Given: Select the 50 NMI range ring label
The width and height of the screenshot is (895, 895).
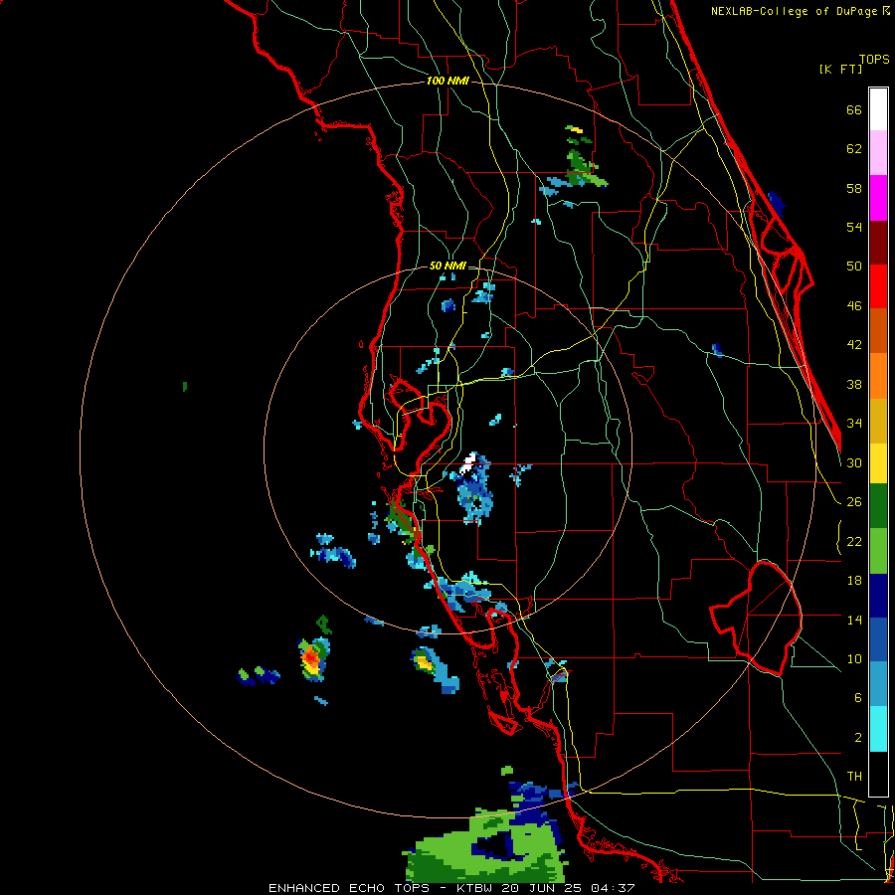Looking at the screenshot, I should pyautogui.click(x=447, y=266).
